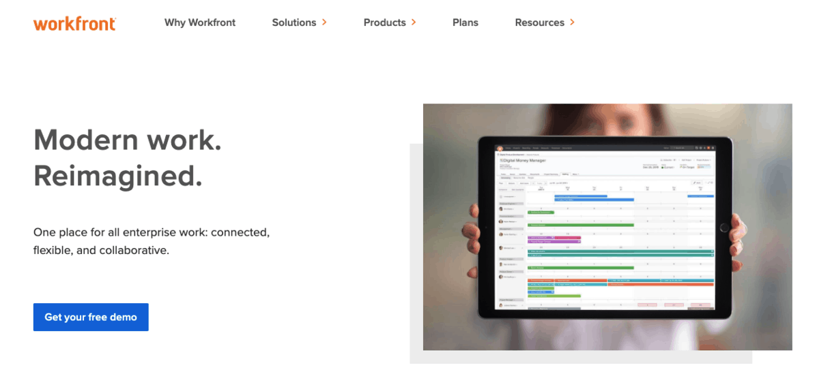Go to the Plans page
This screenshot has width=819, height=389.
[465, 22]
